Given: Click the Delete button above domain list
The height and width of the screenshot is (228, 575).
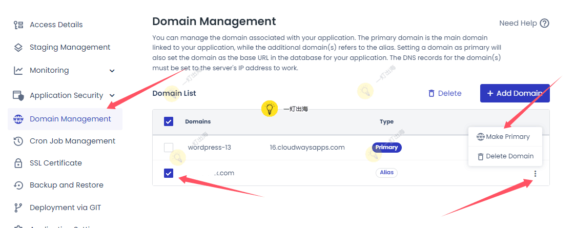Looking at the screenshot, I should [x=444, y=93].
